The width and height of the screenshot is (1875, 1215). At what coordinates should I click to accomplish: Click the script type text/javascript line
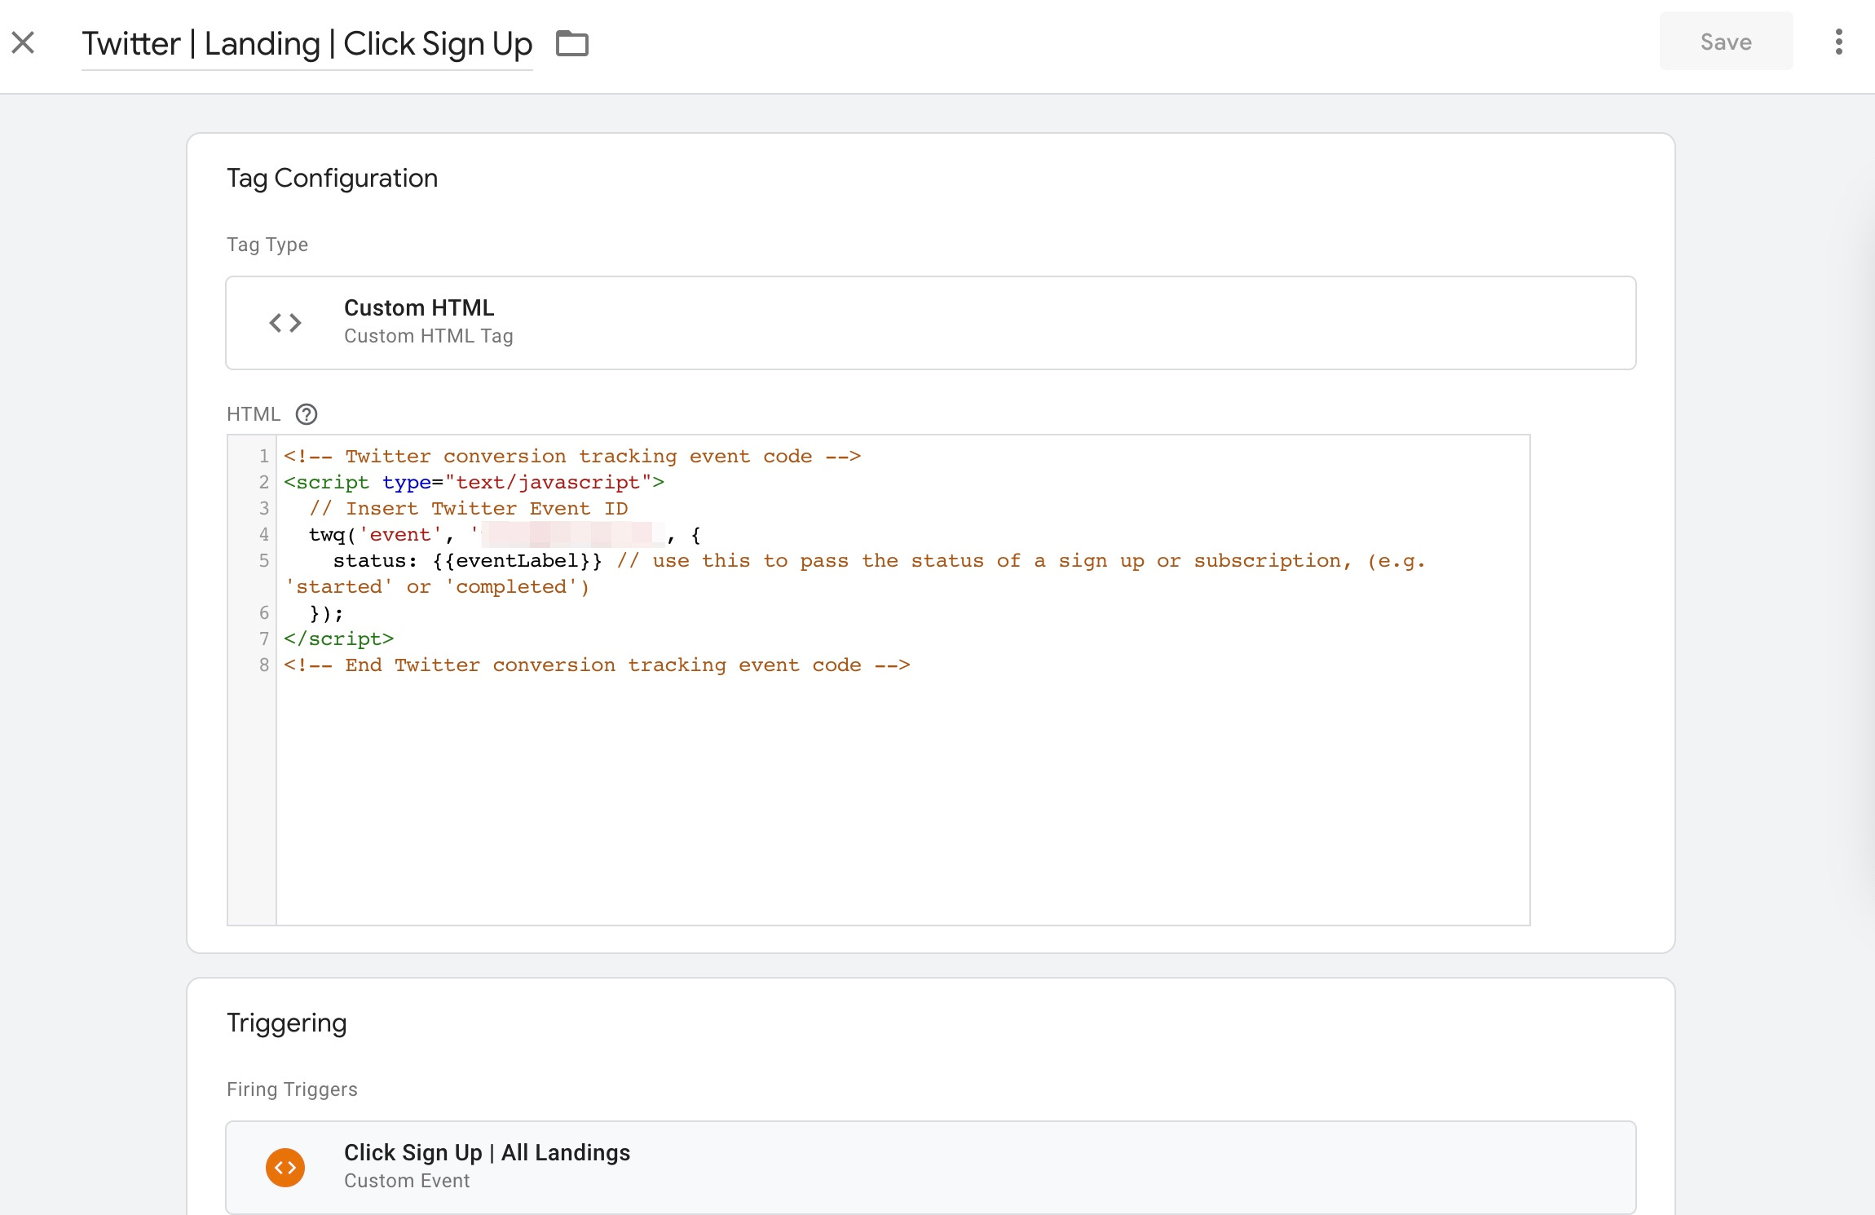coord(474,483)
